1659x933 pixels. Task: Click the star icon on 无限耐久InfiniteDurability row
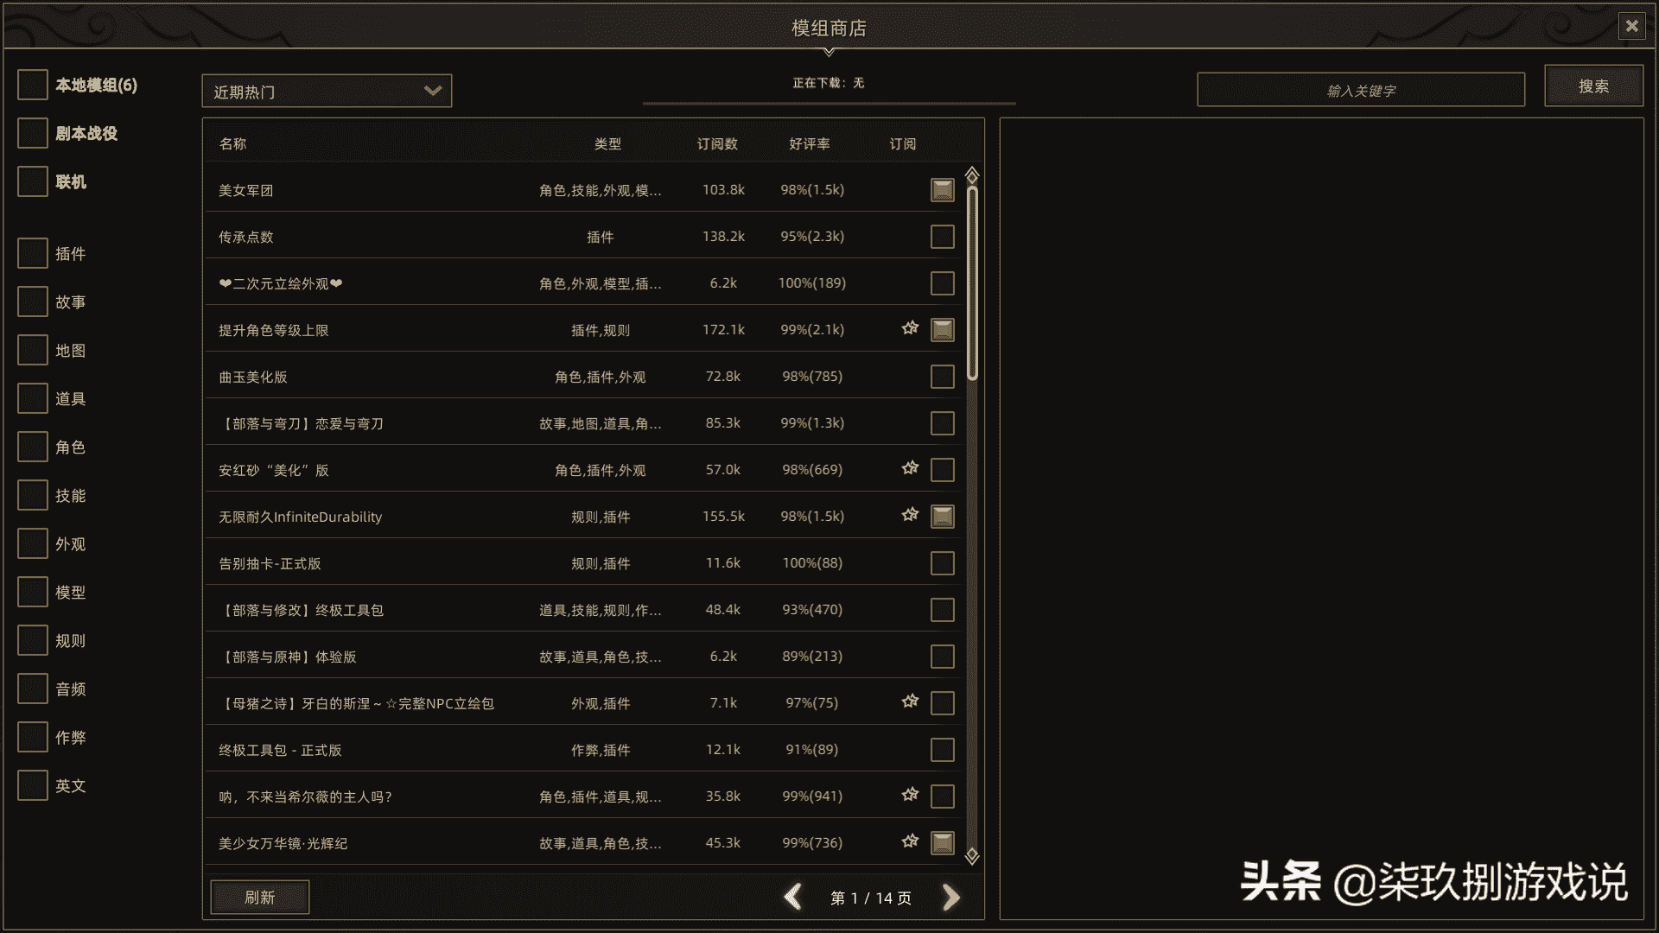tap(910, 515)
